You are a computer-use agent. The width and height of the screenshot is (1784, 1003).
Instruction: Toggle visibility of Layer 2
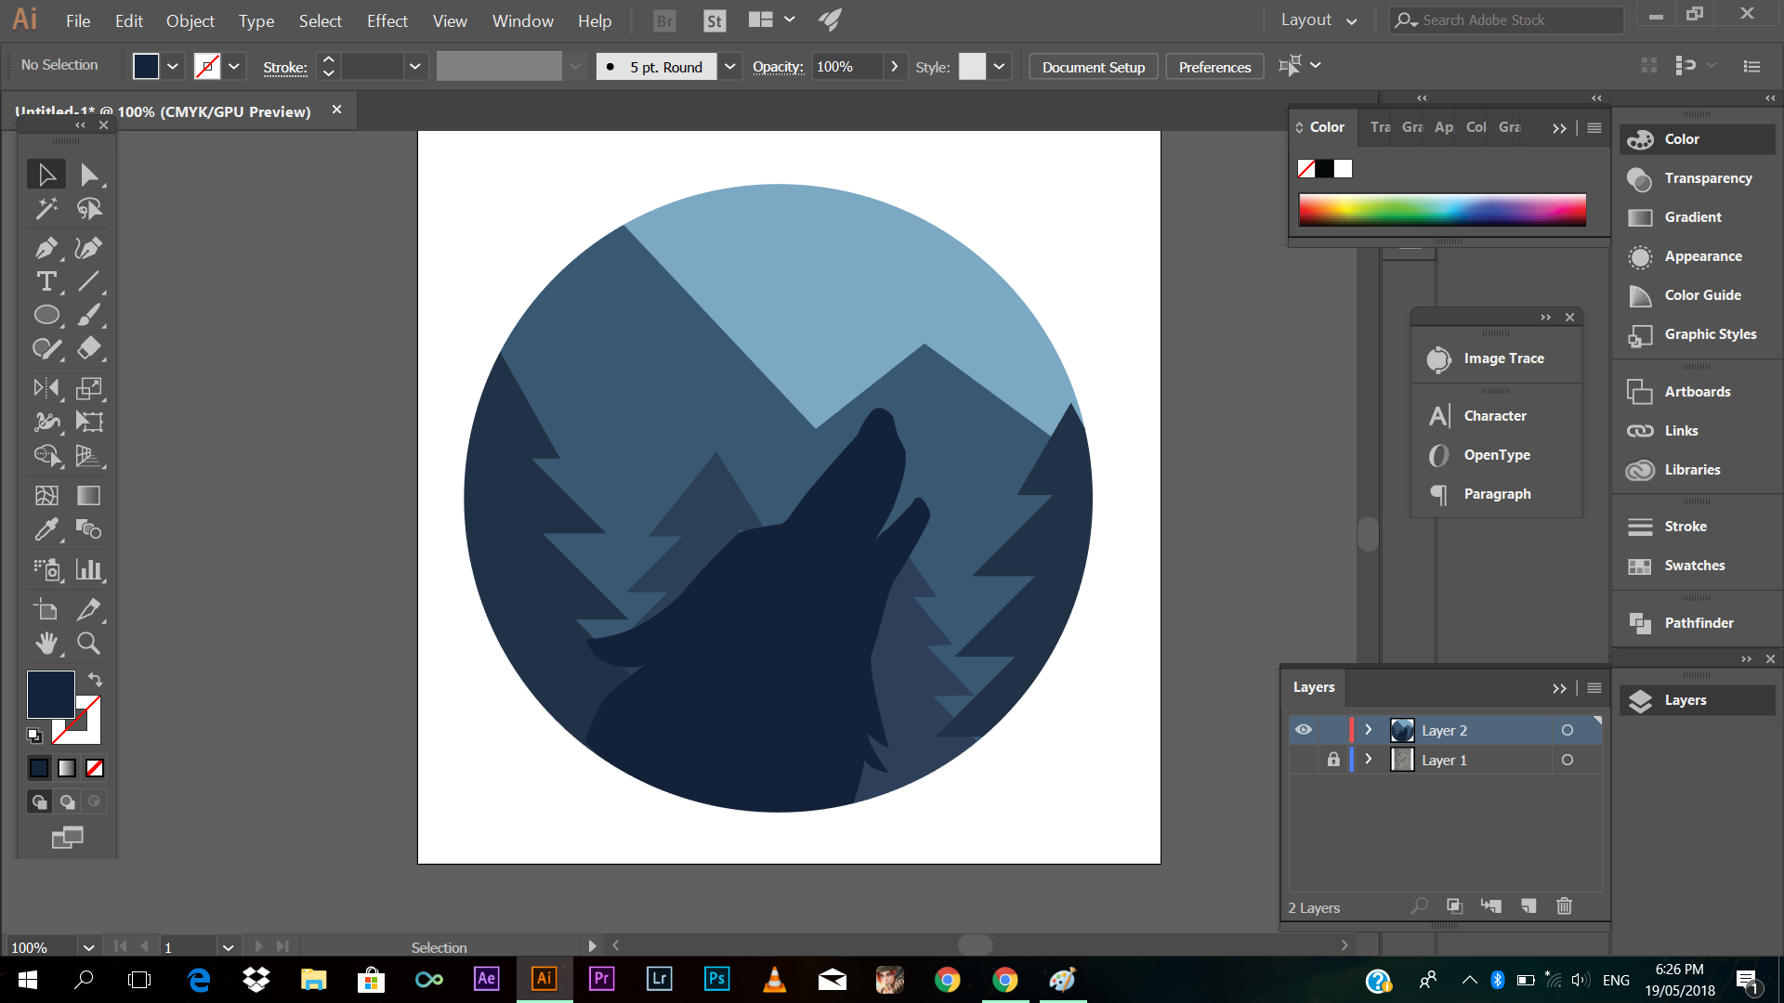1304,730
